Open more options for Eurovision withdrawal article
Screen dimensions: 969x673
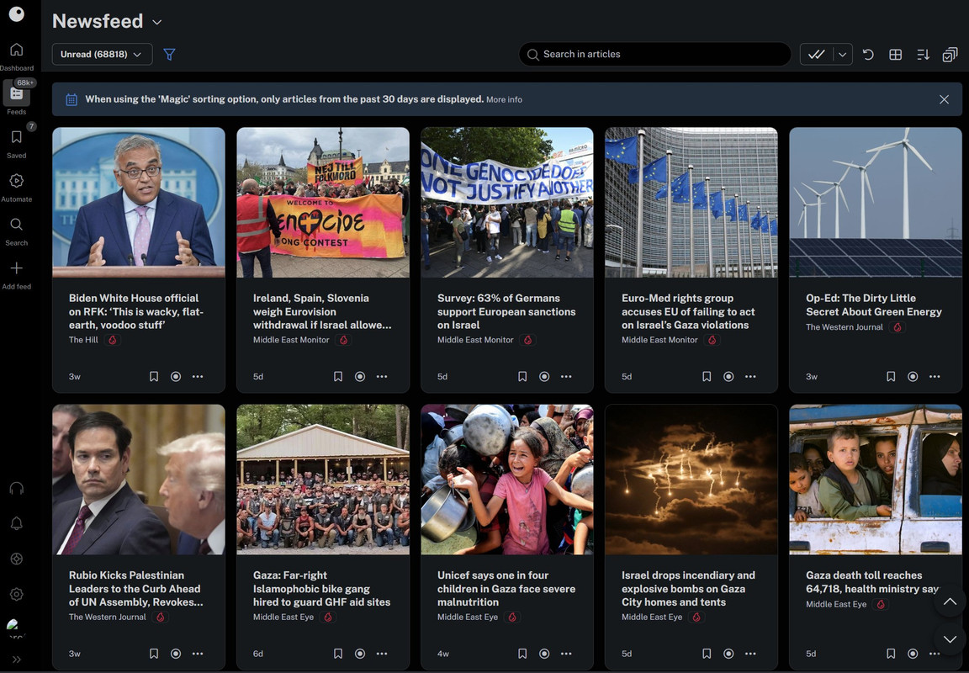[382, 376]
